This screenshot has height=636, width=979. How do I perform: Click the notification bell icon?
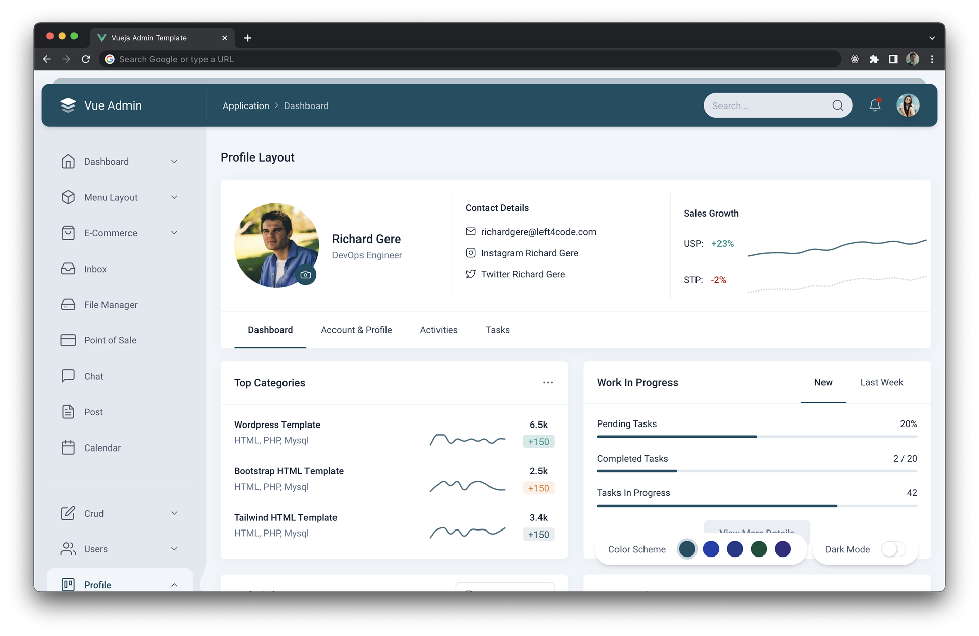coord(875,105)
